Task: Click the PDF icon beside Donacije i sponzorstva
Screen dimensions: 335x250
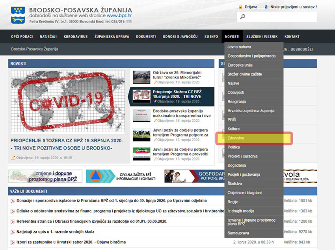Action: point(13,201)
